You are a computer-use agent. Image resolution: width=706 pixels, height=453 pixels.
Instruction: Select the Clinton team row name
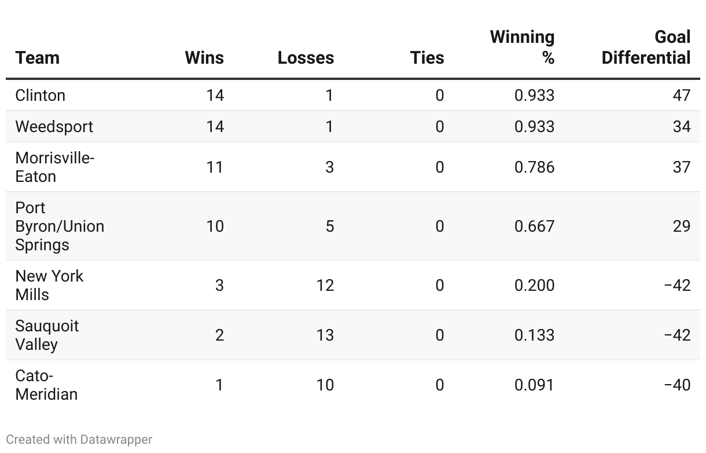click(40, 95)
